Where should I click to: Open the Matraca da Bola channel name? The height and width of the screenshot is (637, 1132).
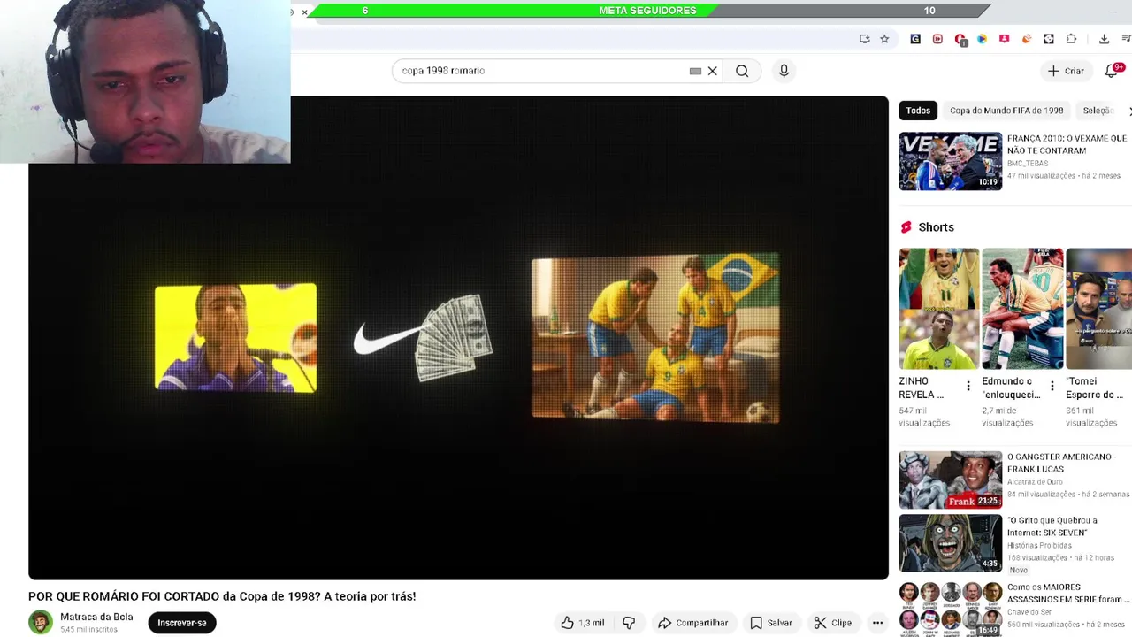(96, 617)
